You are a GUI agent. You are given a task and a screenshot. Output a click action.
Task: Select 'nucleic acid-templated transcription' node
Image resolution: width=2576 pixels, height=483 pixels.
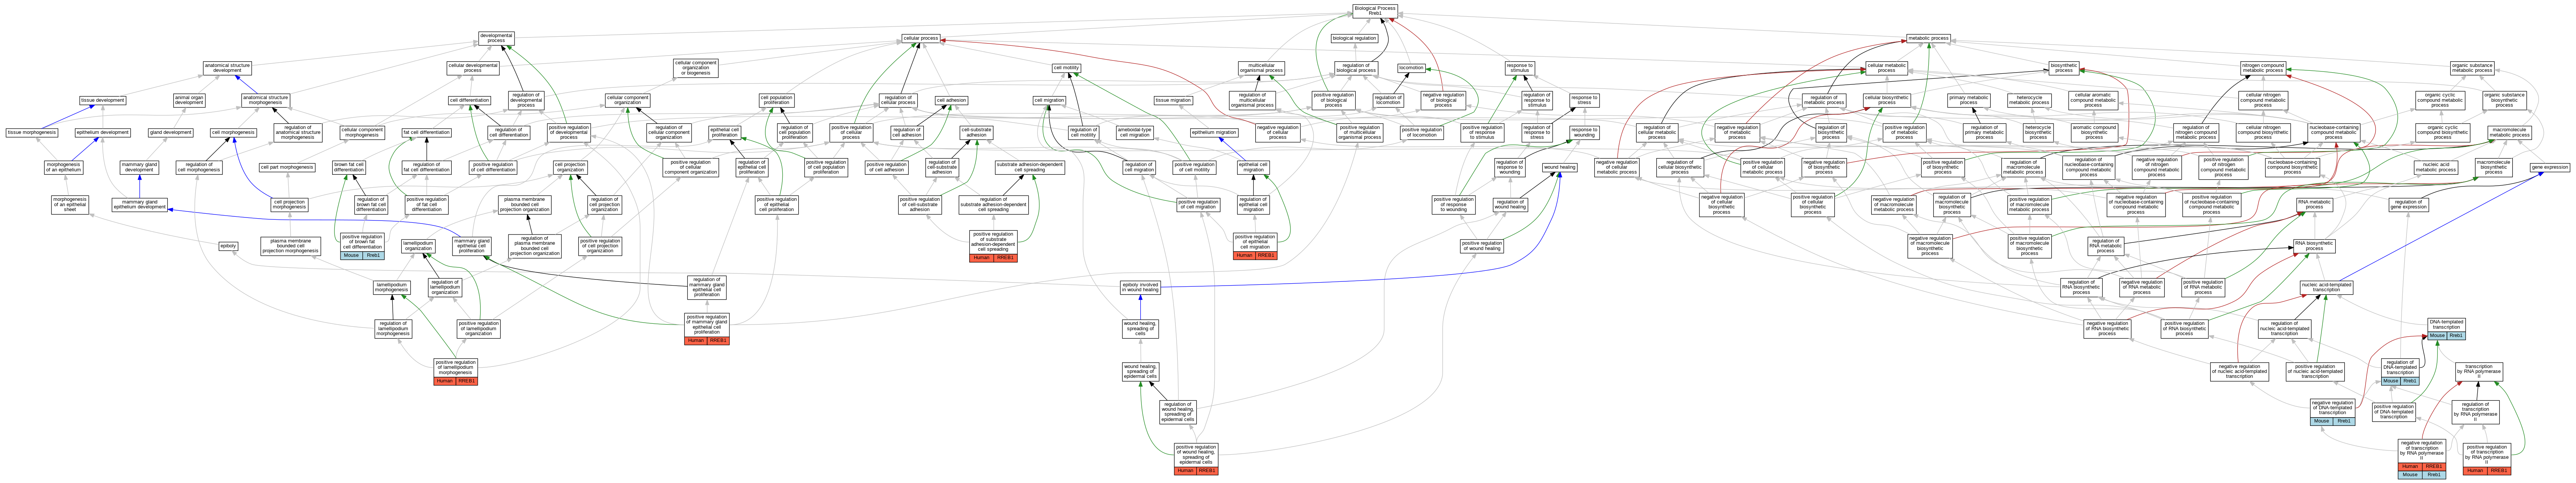pyautogui.click(x=2326, y=287)
